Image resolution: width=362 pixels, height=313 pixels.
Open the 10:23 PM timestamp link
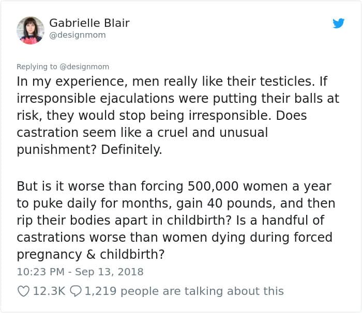click(x=41, y=272)
